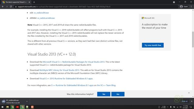Close the Visual C++ downloads tab
Viewport: 194px width, 109px height.
[29, 2]
